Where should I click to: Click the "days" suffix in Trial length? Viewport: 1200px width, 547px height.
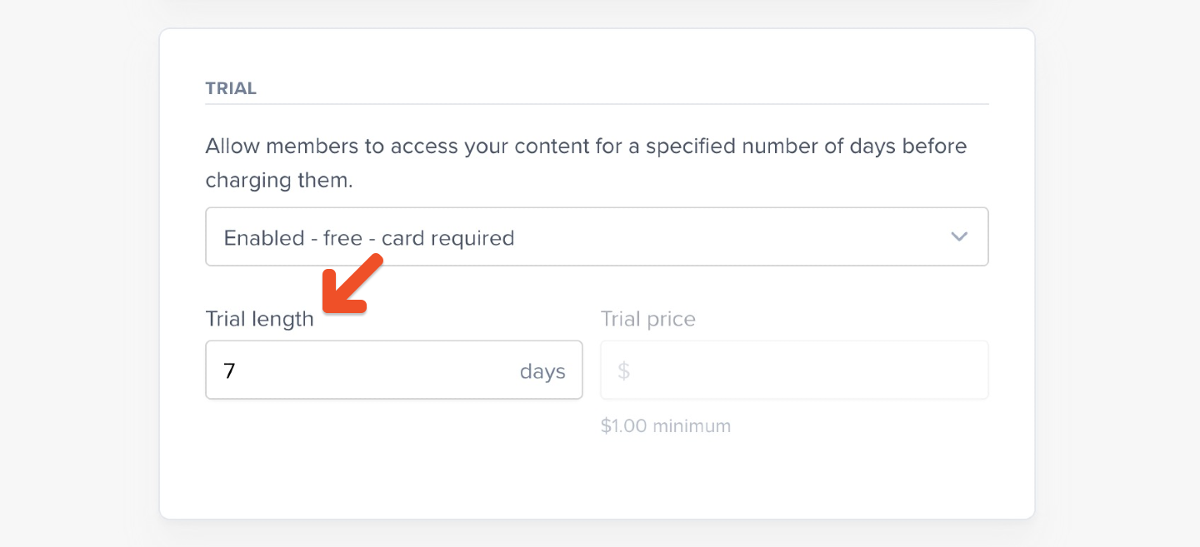(542, 371)
